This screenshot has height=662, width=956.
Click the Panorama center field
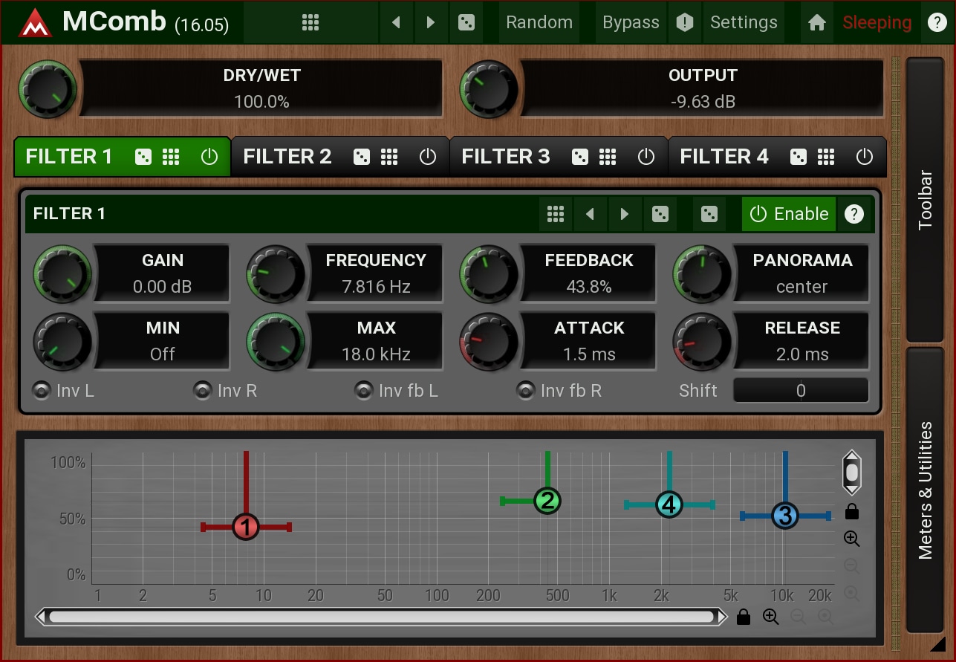802,274
